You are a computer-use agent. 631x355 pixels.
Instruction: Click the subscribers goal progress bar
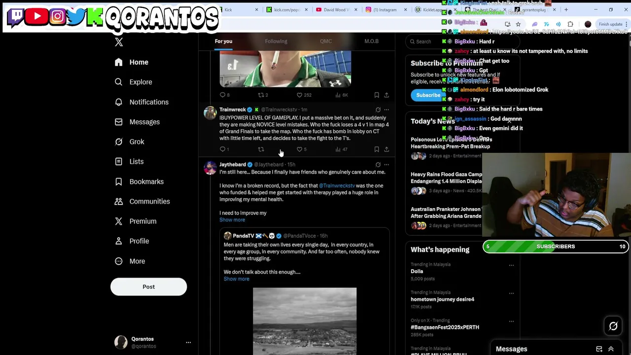point(556,247)
